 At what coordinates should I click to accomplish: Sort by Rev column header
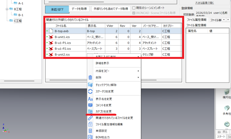click(x=124, y=26)
